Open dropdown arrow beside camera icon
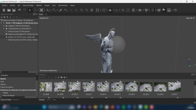Viewport: 196px width, 110px height. click(143, 10)
